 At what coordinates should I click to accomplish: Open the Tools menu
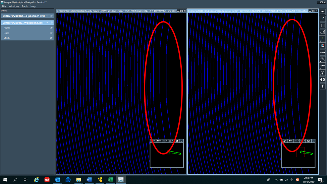pos(24,6)
